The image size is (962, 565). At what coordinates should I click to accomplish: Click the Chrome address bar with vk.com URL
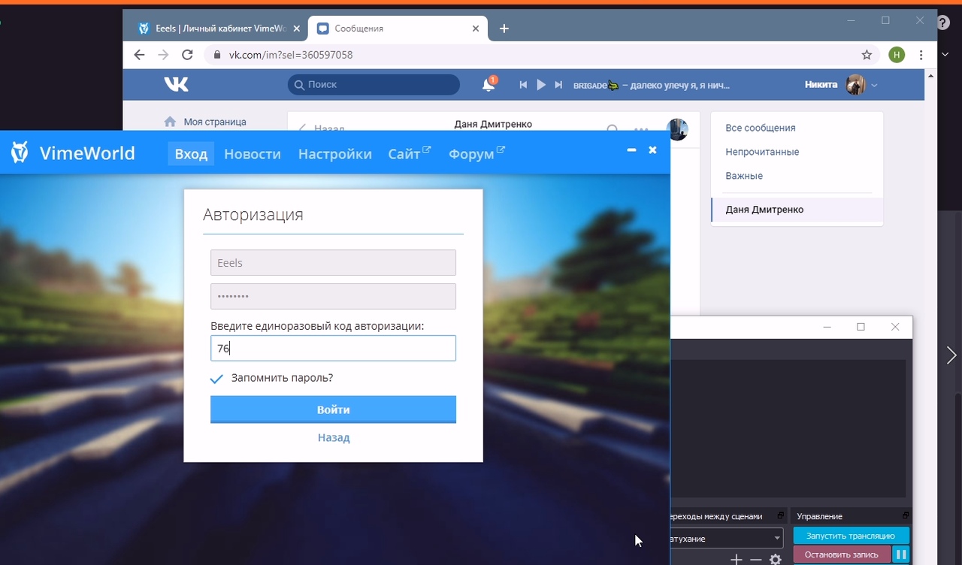click(x=541, y=55)
